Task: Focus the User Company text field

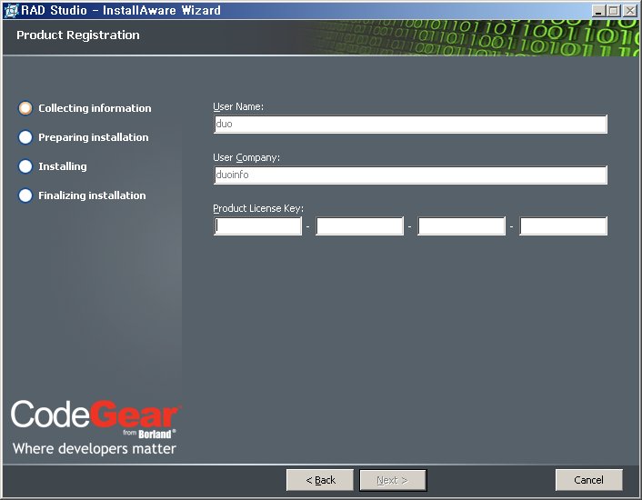Action: (409, 175)
